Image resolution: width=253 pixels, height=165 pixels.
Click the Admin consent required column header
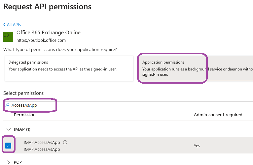tap(218, 115)
